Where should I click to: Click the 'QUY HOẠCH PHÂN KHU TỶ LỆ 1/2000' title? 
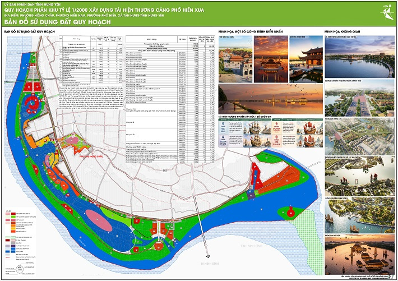point(104,10)
